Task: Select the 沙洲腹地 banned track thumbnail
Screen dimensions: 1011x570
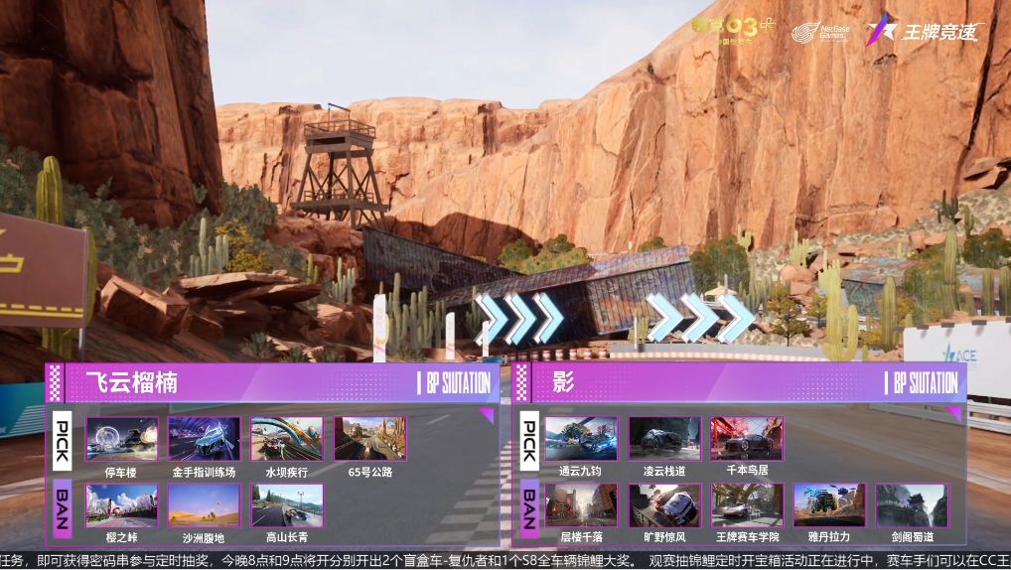Action: click(204, 506)
